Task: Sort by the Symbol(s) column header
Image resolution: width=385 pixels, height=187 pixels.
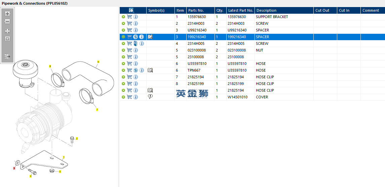Action: tap(161, 10)
